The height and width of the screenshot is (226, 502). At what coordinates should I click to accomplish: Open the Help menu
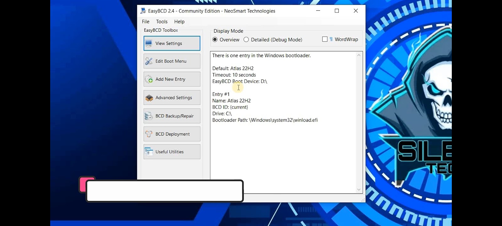[x=179, y=22]
